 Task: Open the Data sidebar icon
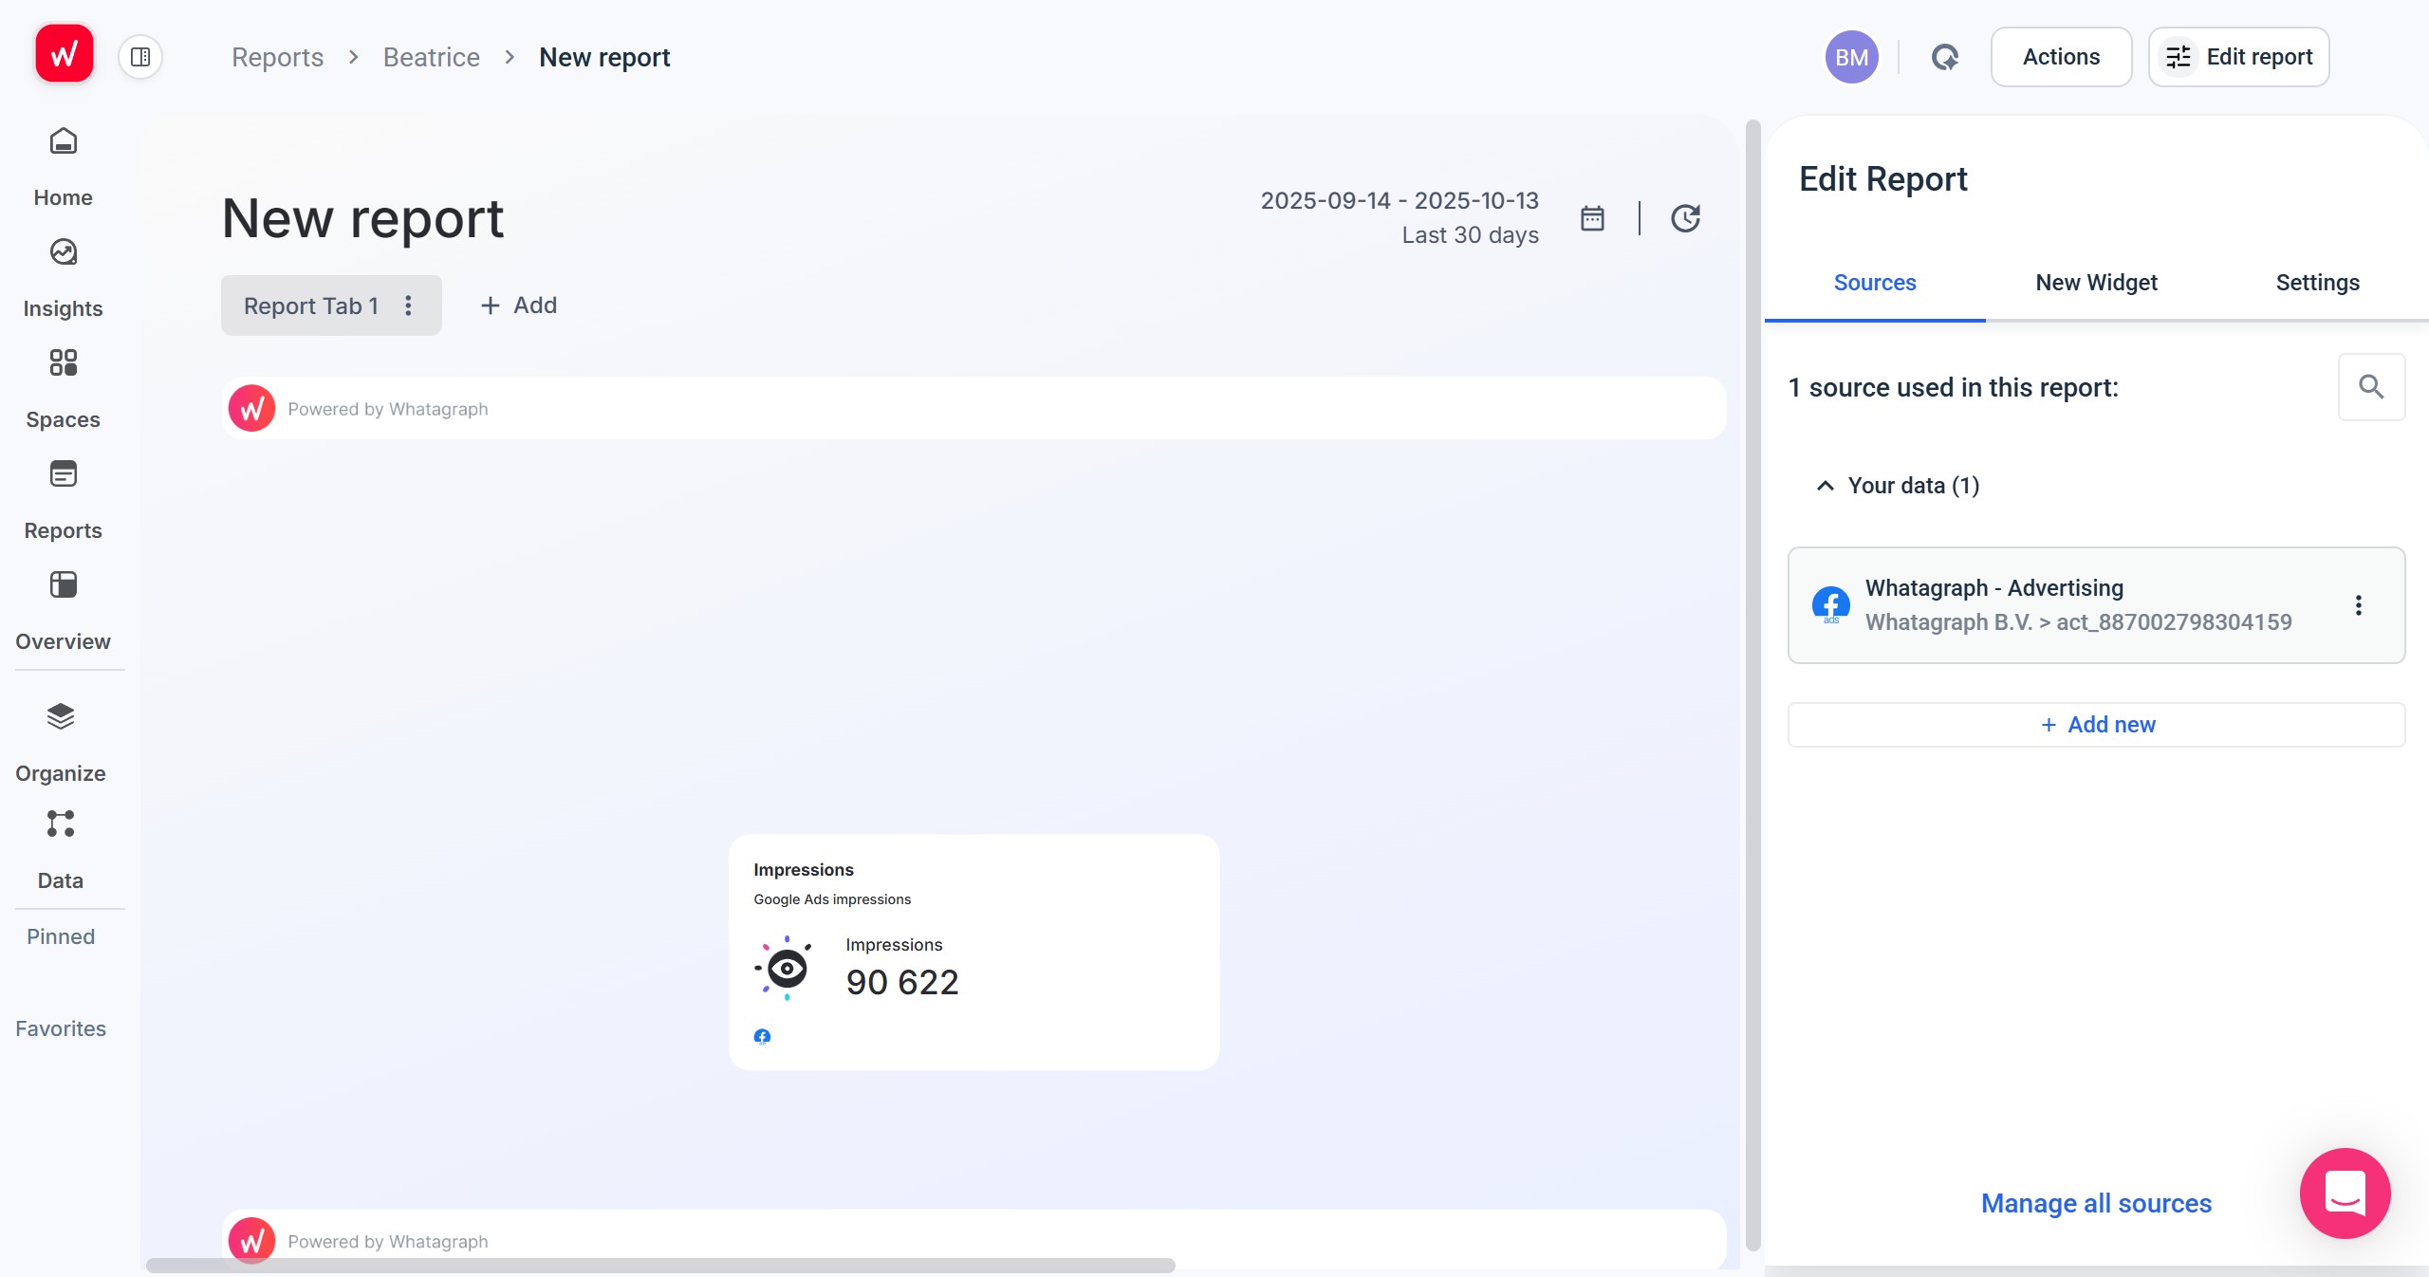click(61, 824)
